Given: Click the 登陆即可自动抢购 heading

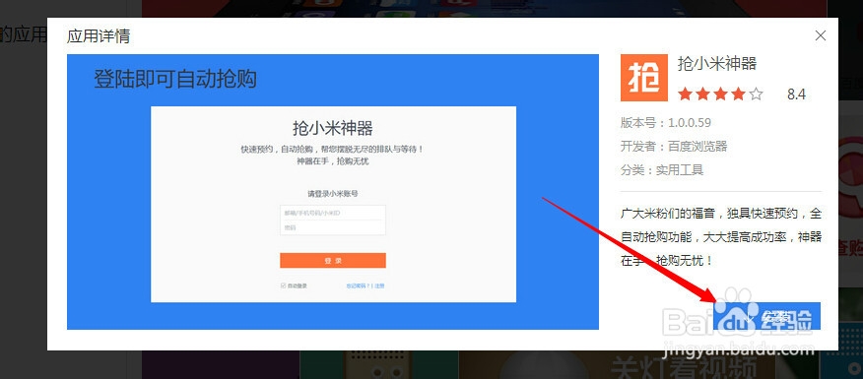Looking at the screenshot, I should click(175, 79).
